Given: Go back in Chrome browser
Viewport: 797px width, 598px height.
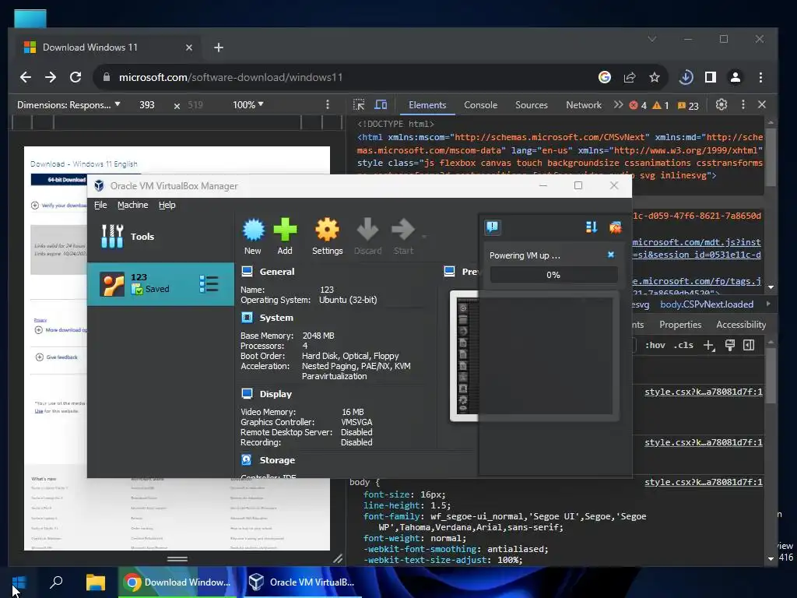Looking at the screenshot, I should pyautogui.click(x=26, y=77).
